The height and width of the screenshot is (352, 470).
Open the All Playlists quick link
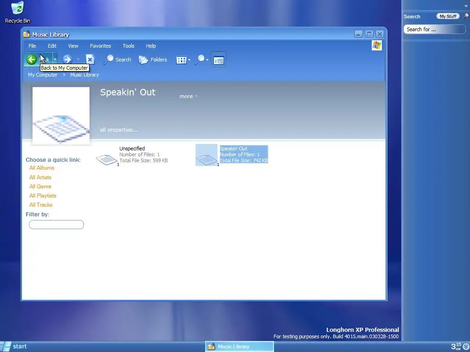43,196
